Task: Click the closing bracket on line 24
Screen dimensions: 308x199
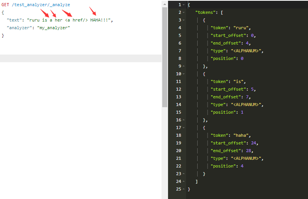Action: click(196, 181)
